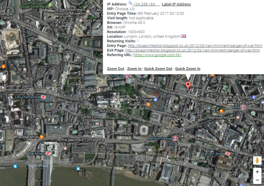Click the Blackfriars rail station icon
Viewport: 264px width, 186px height.
48,153
